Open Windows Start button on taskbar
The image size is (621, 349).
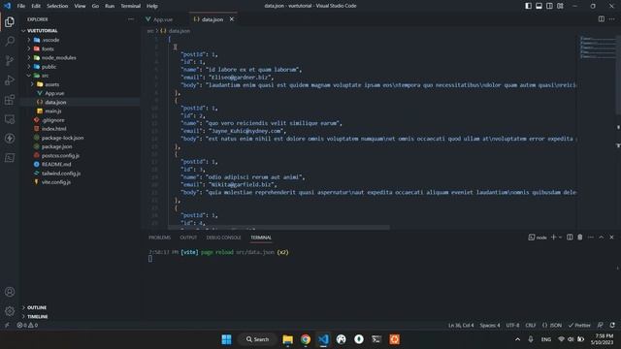coord(226,339)
